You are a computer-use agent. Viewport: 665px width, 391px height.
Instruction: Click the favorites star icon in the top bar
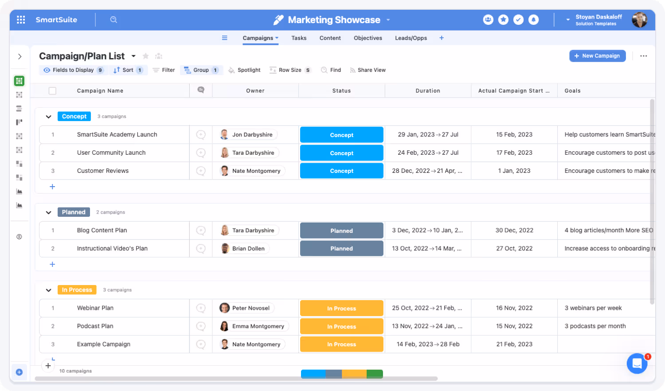503,20
